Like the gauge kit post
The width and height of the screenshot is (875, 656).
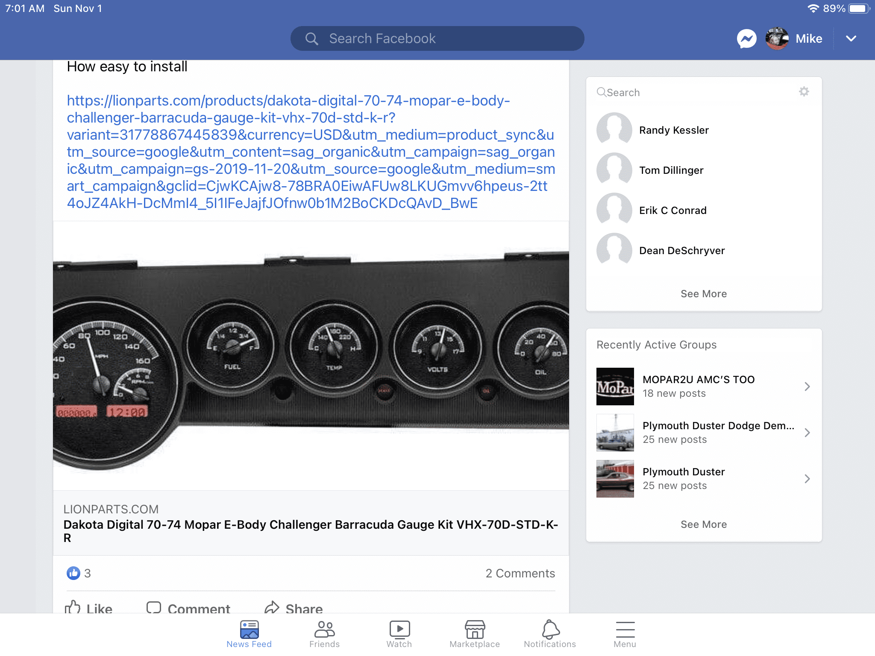tap(88, 607)
